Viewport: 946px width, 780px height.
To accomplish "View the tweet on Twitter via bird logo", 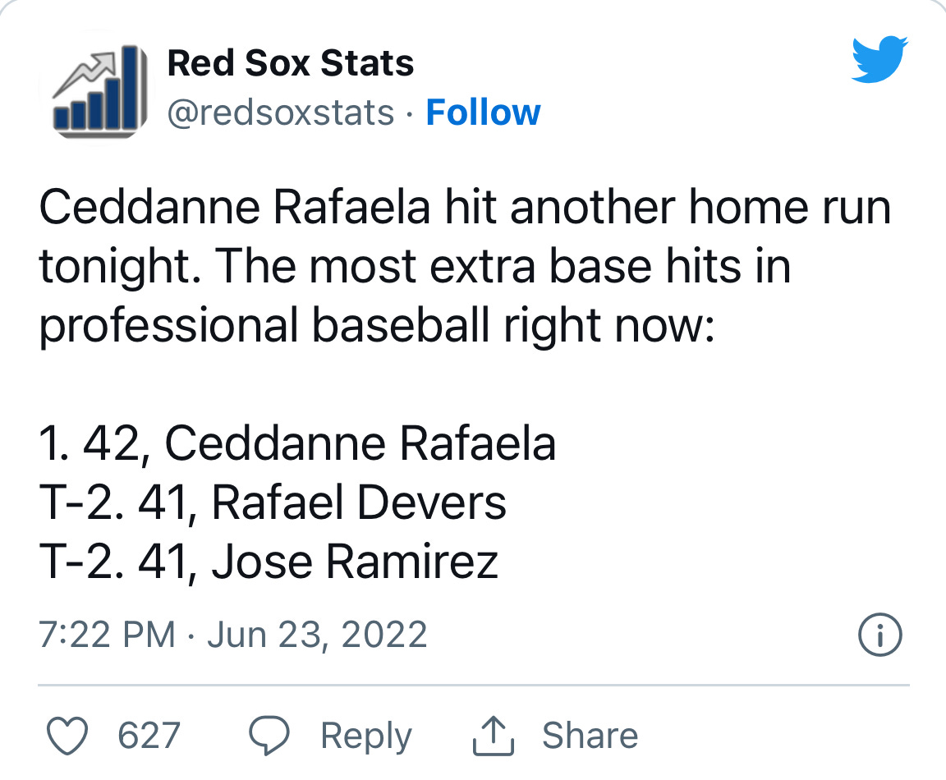I will (879, 58).
